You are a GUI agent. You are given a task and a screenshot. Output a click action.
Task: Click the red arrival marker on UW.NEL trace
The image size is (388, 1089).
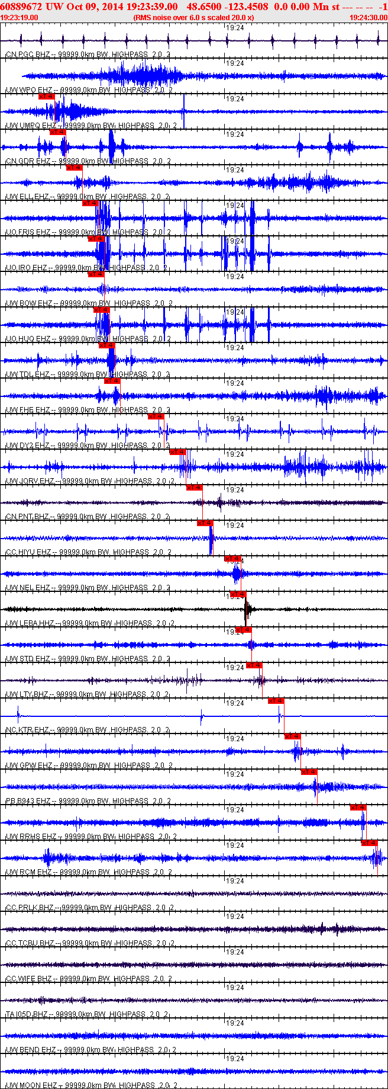[x=232, y=558]
